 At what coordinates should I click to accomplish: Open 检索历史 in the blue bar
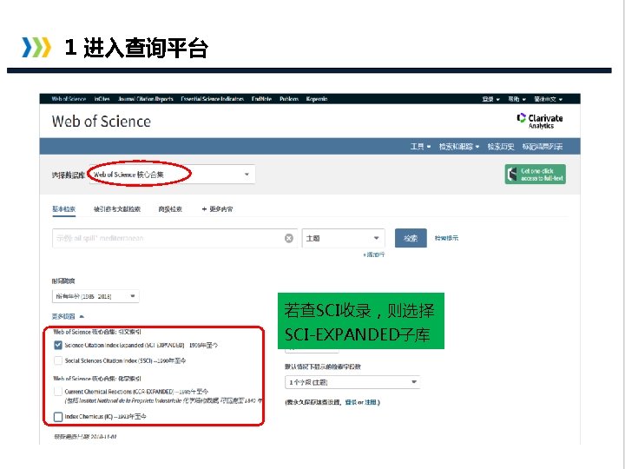click(x=501, y=147)
